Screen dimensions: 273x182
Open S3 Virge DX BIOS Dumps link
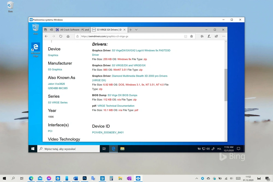pos(122,95)
